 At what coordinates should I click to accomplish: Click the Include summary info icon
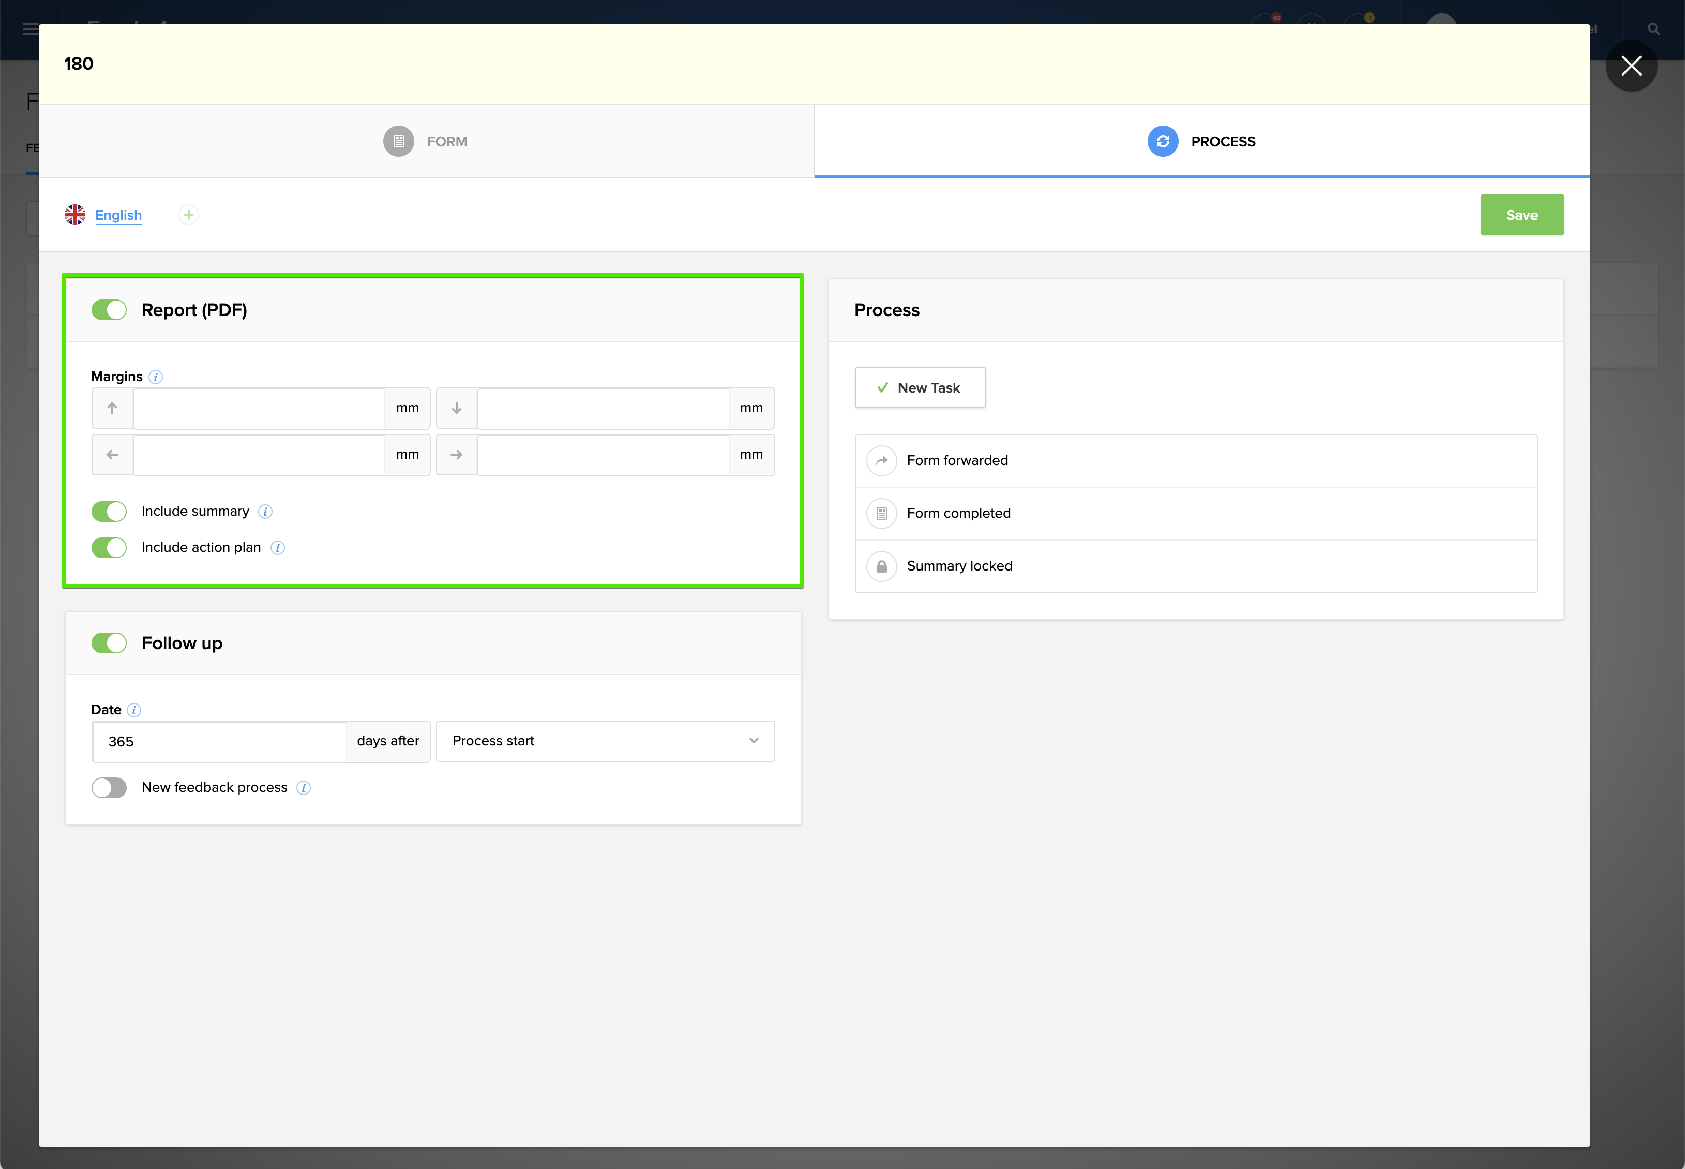pos(265,511)
